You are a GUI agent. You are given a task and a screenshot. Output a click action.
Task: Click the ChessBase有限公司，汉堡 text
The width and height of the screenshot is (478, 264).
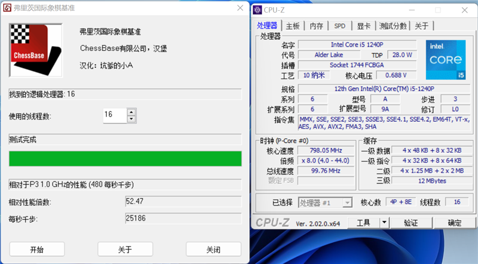124,48
